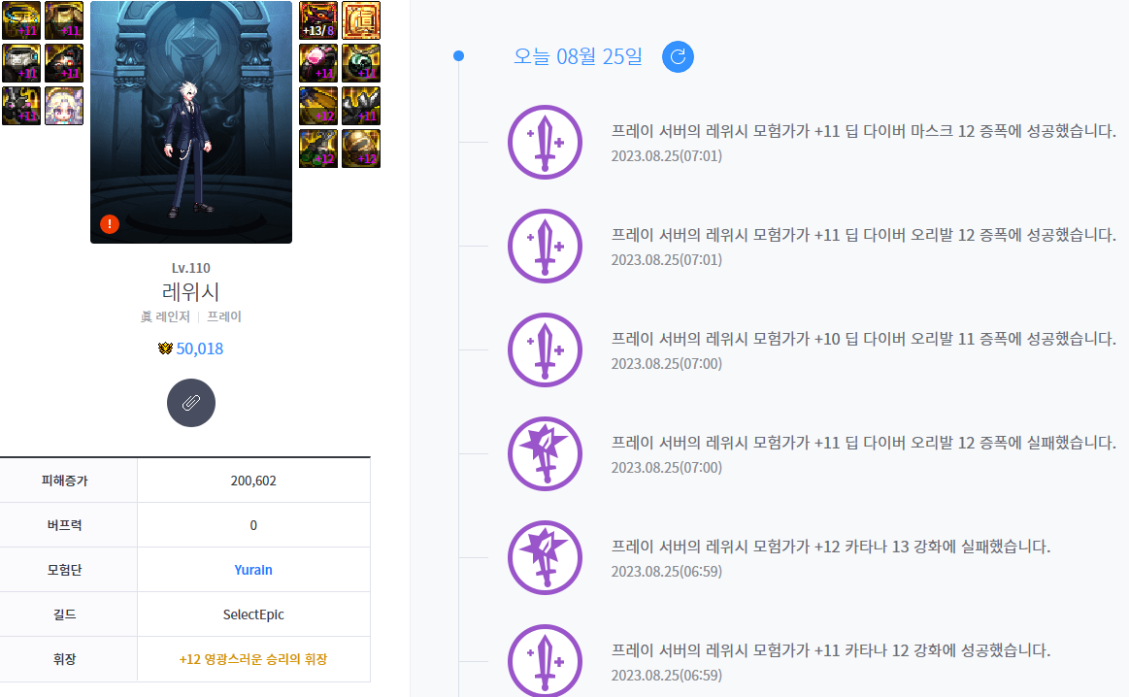Open the green orb necklace +11 icon
Viewport: 1129px width, 697px height.
pos(361,63)
